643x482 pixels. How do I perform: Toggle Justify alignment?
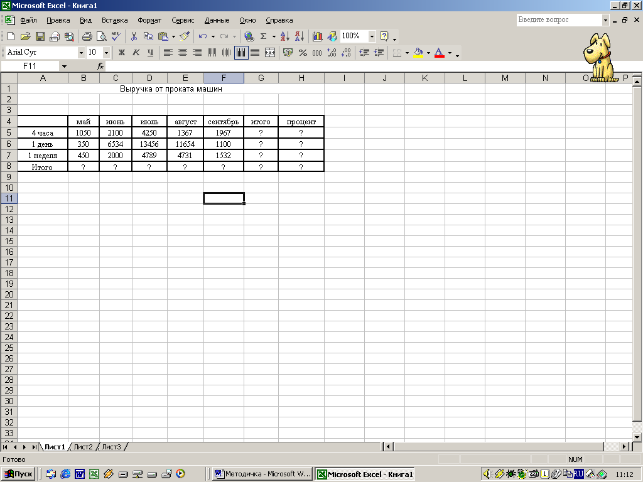(255, 53)
